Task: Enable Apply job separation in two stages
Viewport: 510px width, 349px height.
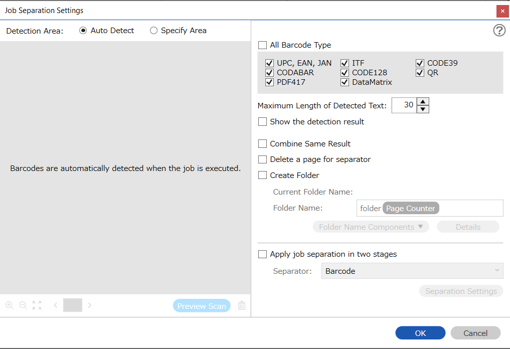Action: click(262, 254)
